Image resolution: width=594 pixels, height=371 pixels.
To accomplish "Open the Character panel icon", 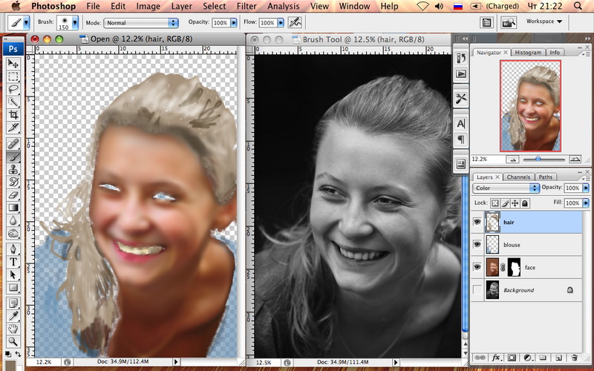I will click(x=461, y=123).
